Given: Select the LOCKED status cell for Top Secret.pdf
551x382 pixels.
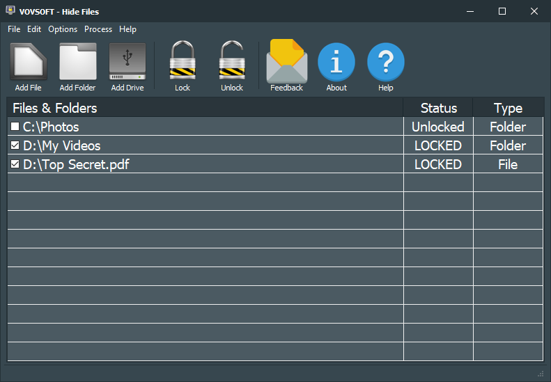Looking at the screenshot, I should (438, 164).
